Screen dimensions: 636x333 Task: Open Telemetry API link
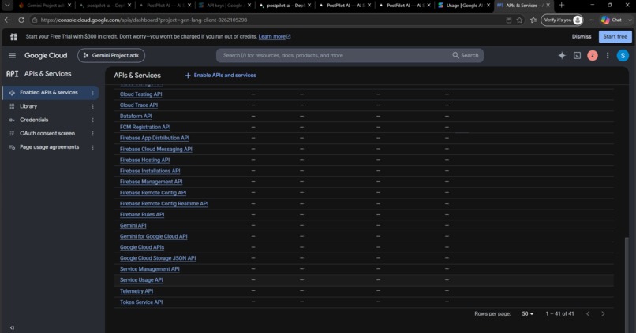tap(137, 291)
